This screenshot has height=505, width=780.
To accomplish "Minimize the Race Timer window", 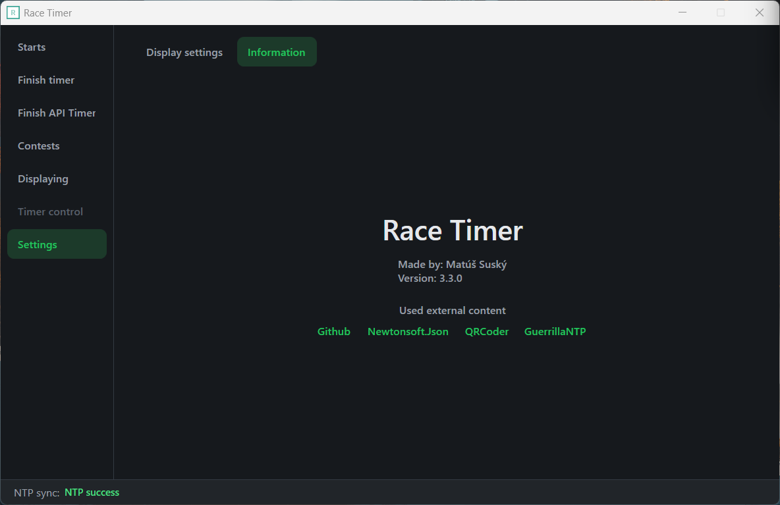I will point(682,13).
